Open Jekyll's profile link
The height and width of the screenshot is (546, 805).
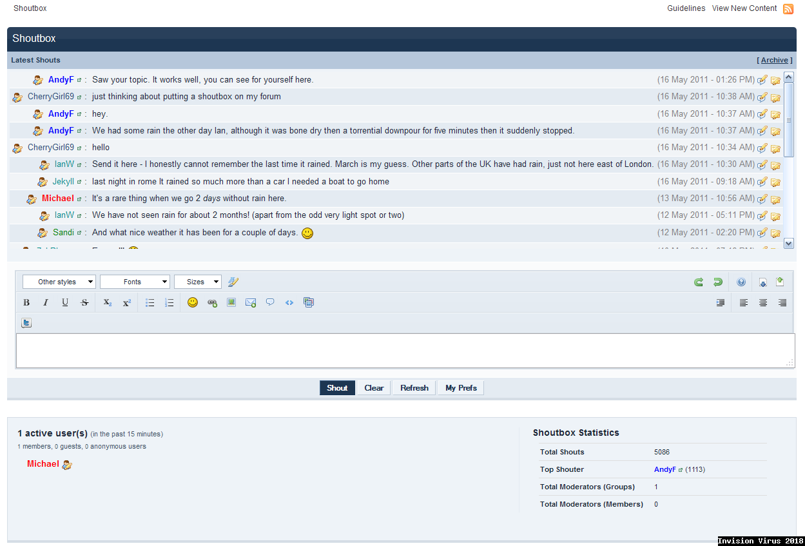(x=63, y=182)
